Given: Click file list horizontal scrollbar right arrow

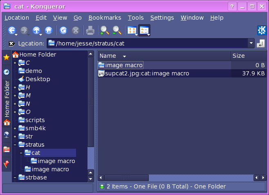Looking at the screenshot, I should (263, 178).
